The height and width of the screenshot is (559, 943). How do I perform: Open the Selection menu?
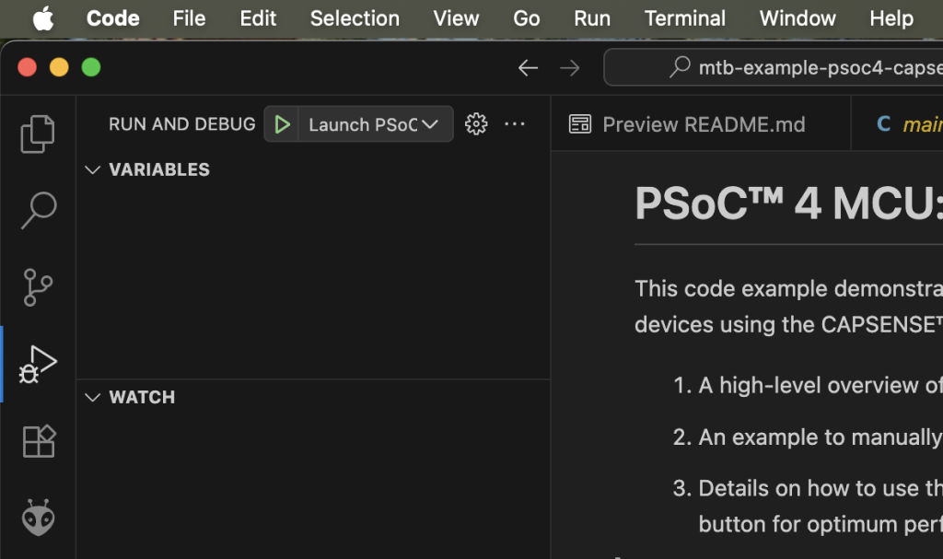pyautogui.click(x=355, y=18)
